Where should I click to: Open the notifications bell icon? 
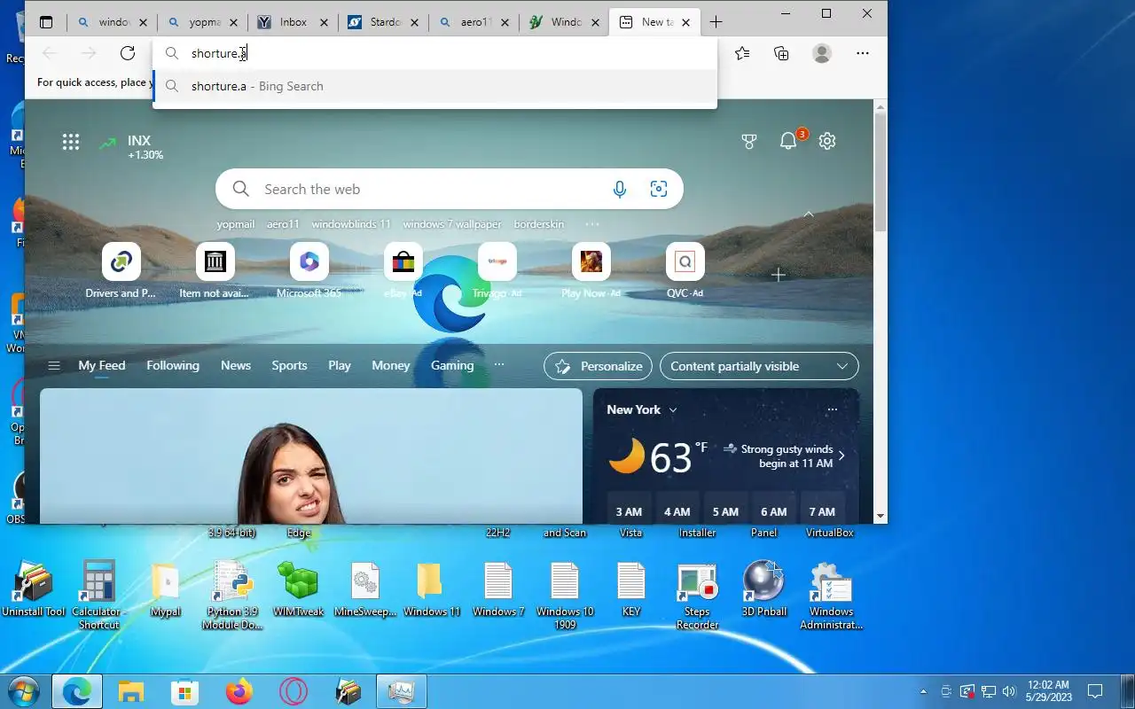pyautogui.click(x=788, y=141)
